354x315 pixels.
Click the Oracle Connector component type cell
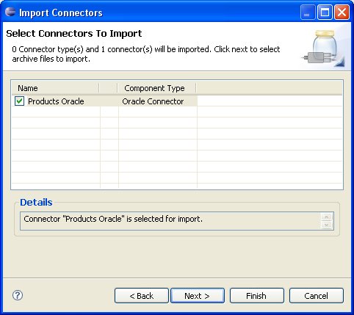tap(153, 101)
